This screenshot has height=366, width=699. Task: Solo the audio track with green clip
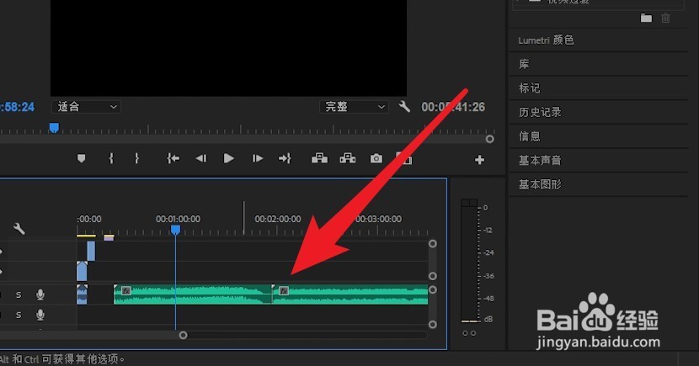point(19,294)
